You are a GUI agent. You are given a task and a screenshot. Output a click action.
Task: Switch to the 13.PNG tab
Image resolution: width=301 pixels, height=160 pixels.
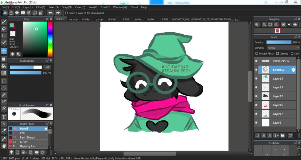125,19
